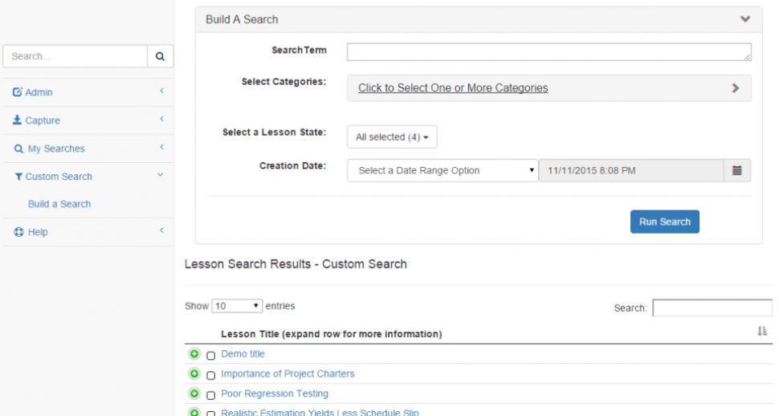This screenshot has width=779, height=416.
Task: Click the magnifier search button in sidebar
Action: [x=160, y=56]
